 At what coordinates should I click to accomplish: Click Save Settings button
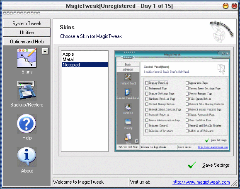click(216, 165)
